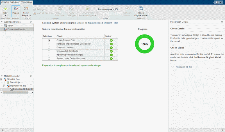Viewport: 225px width, 132px height.
Task: Open the Settings dropdown arrow
Action: click(x=46, y=10)
